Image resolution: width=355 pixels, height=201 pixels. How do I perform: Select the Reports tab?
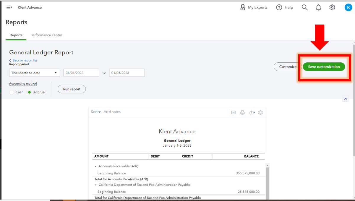(x=16, y=35)
